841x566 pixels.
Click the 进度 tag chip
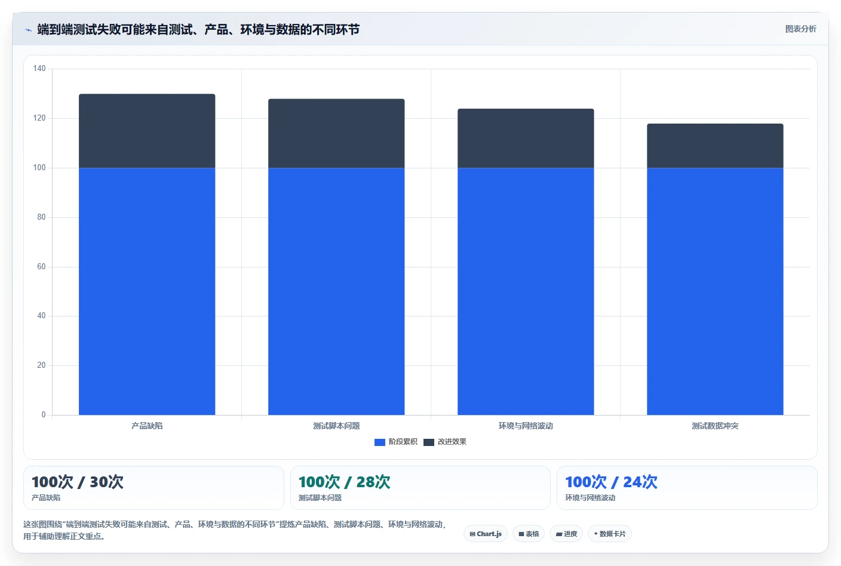pyautogui.click(x=566, y=534)
